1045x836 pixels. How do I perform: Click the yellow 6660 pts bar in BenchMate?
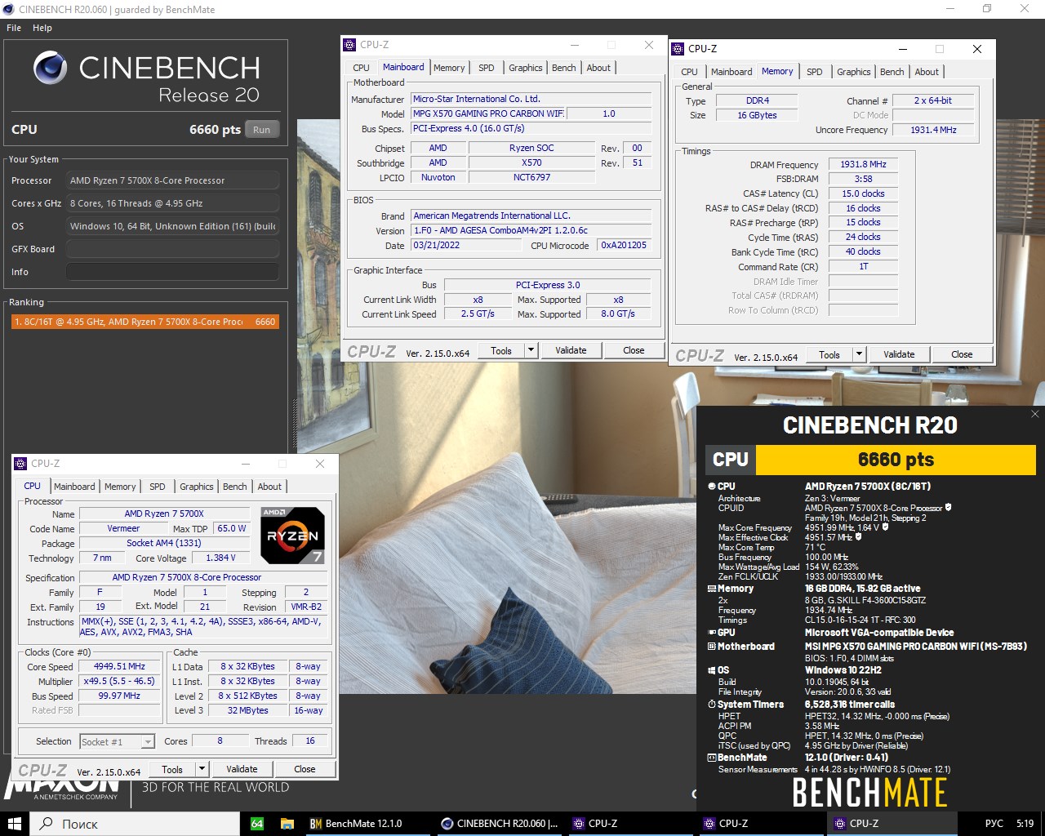click(896, 460)
